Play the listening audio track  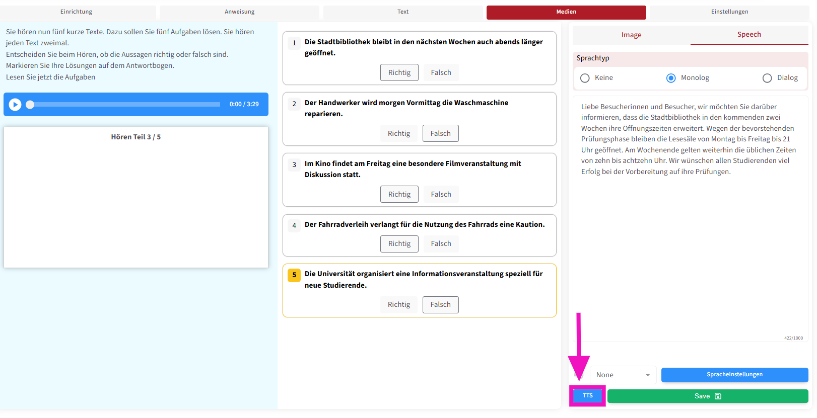tap(15, 104)
